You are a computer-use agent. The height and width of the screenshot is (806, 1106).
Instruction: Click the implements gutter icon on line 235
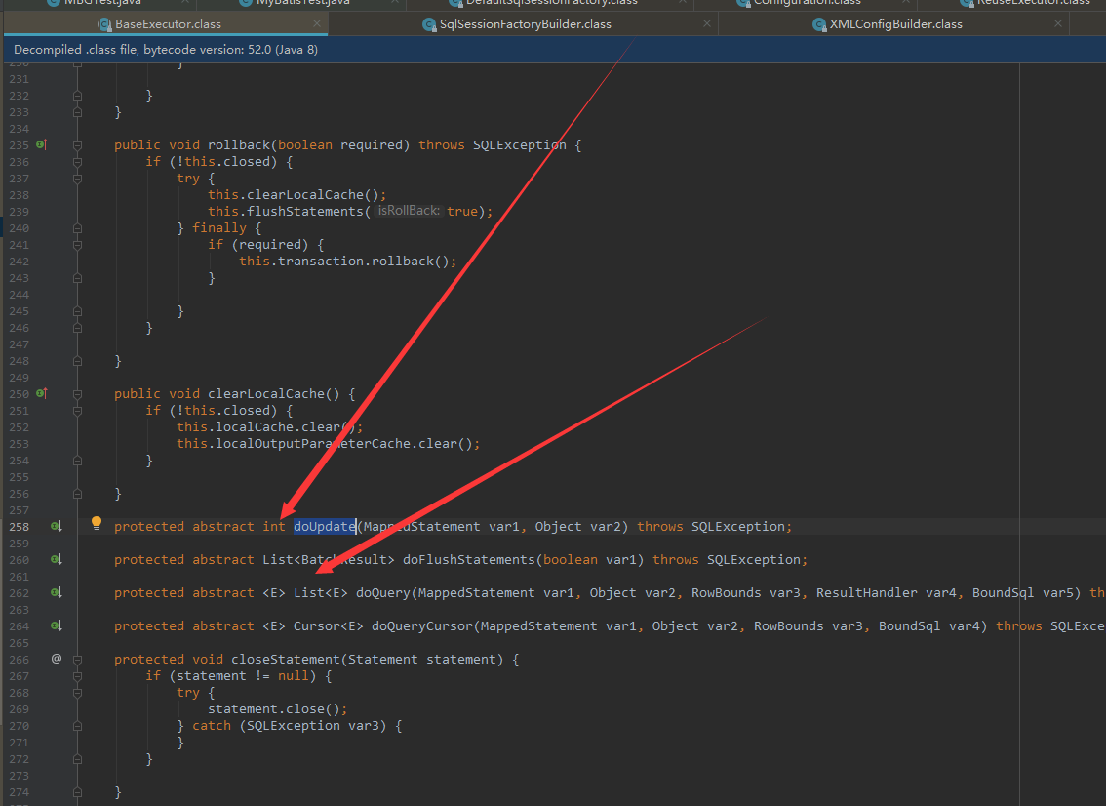point(42,144)
